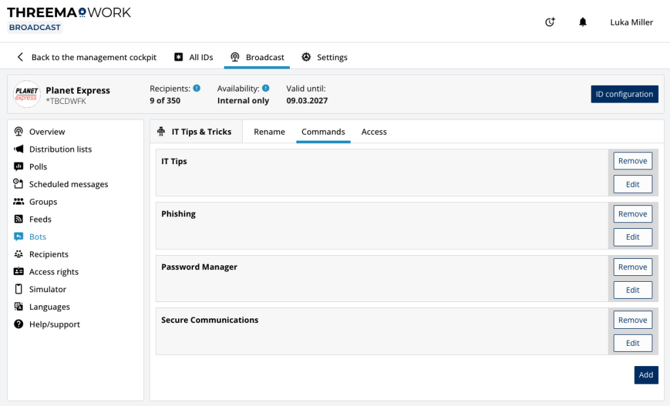Screen dimensions: 670x406
Task: Select the All IDs menu item
Action: 193,57
